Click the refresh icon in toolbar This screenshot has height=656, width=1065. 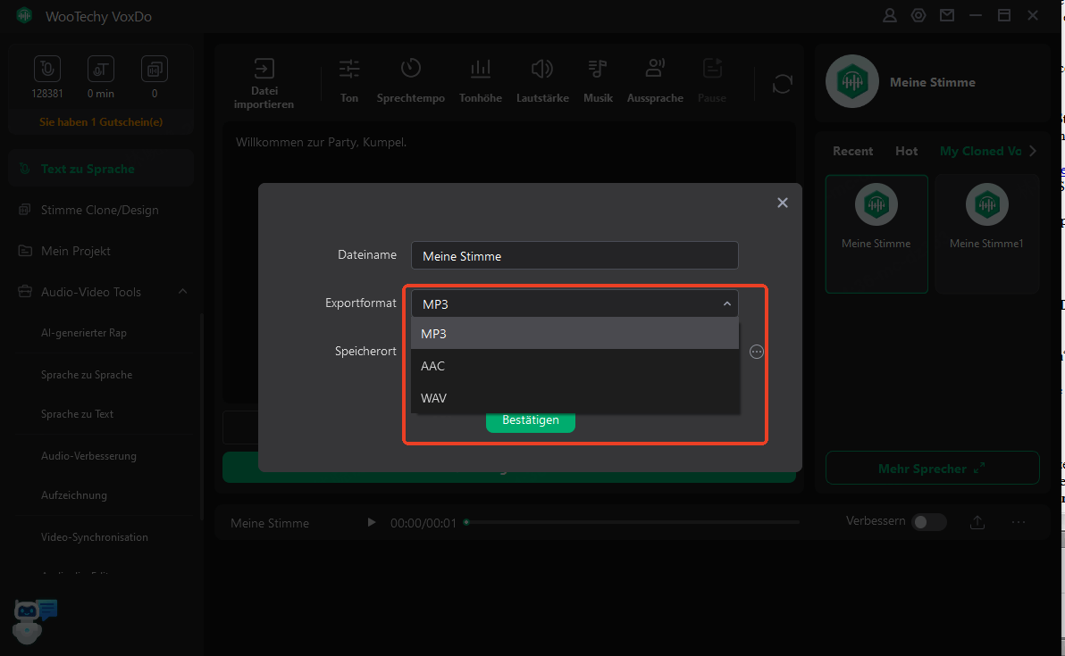pyautogui.click(x=783, y=84)
